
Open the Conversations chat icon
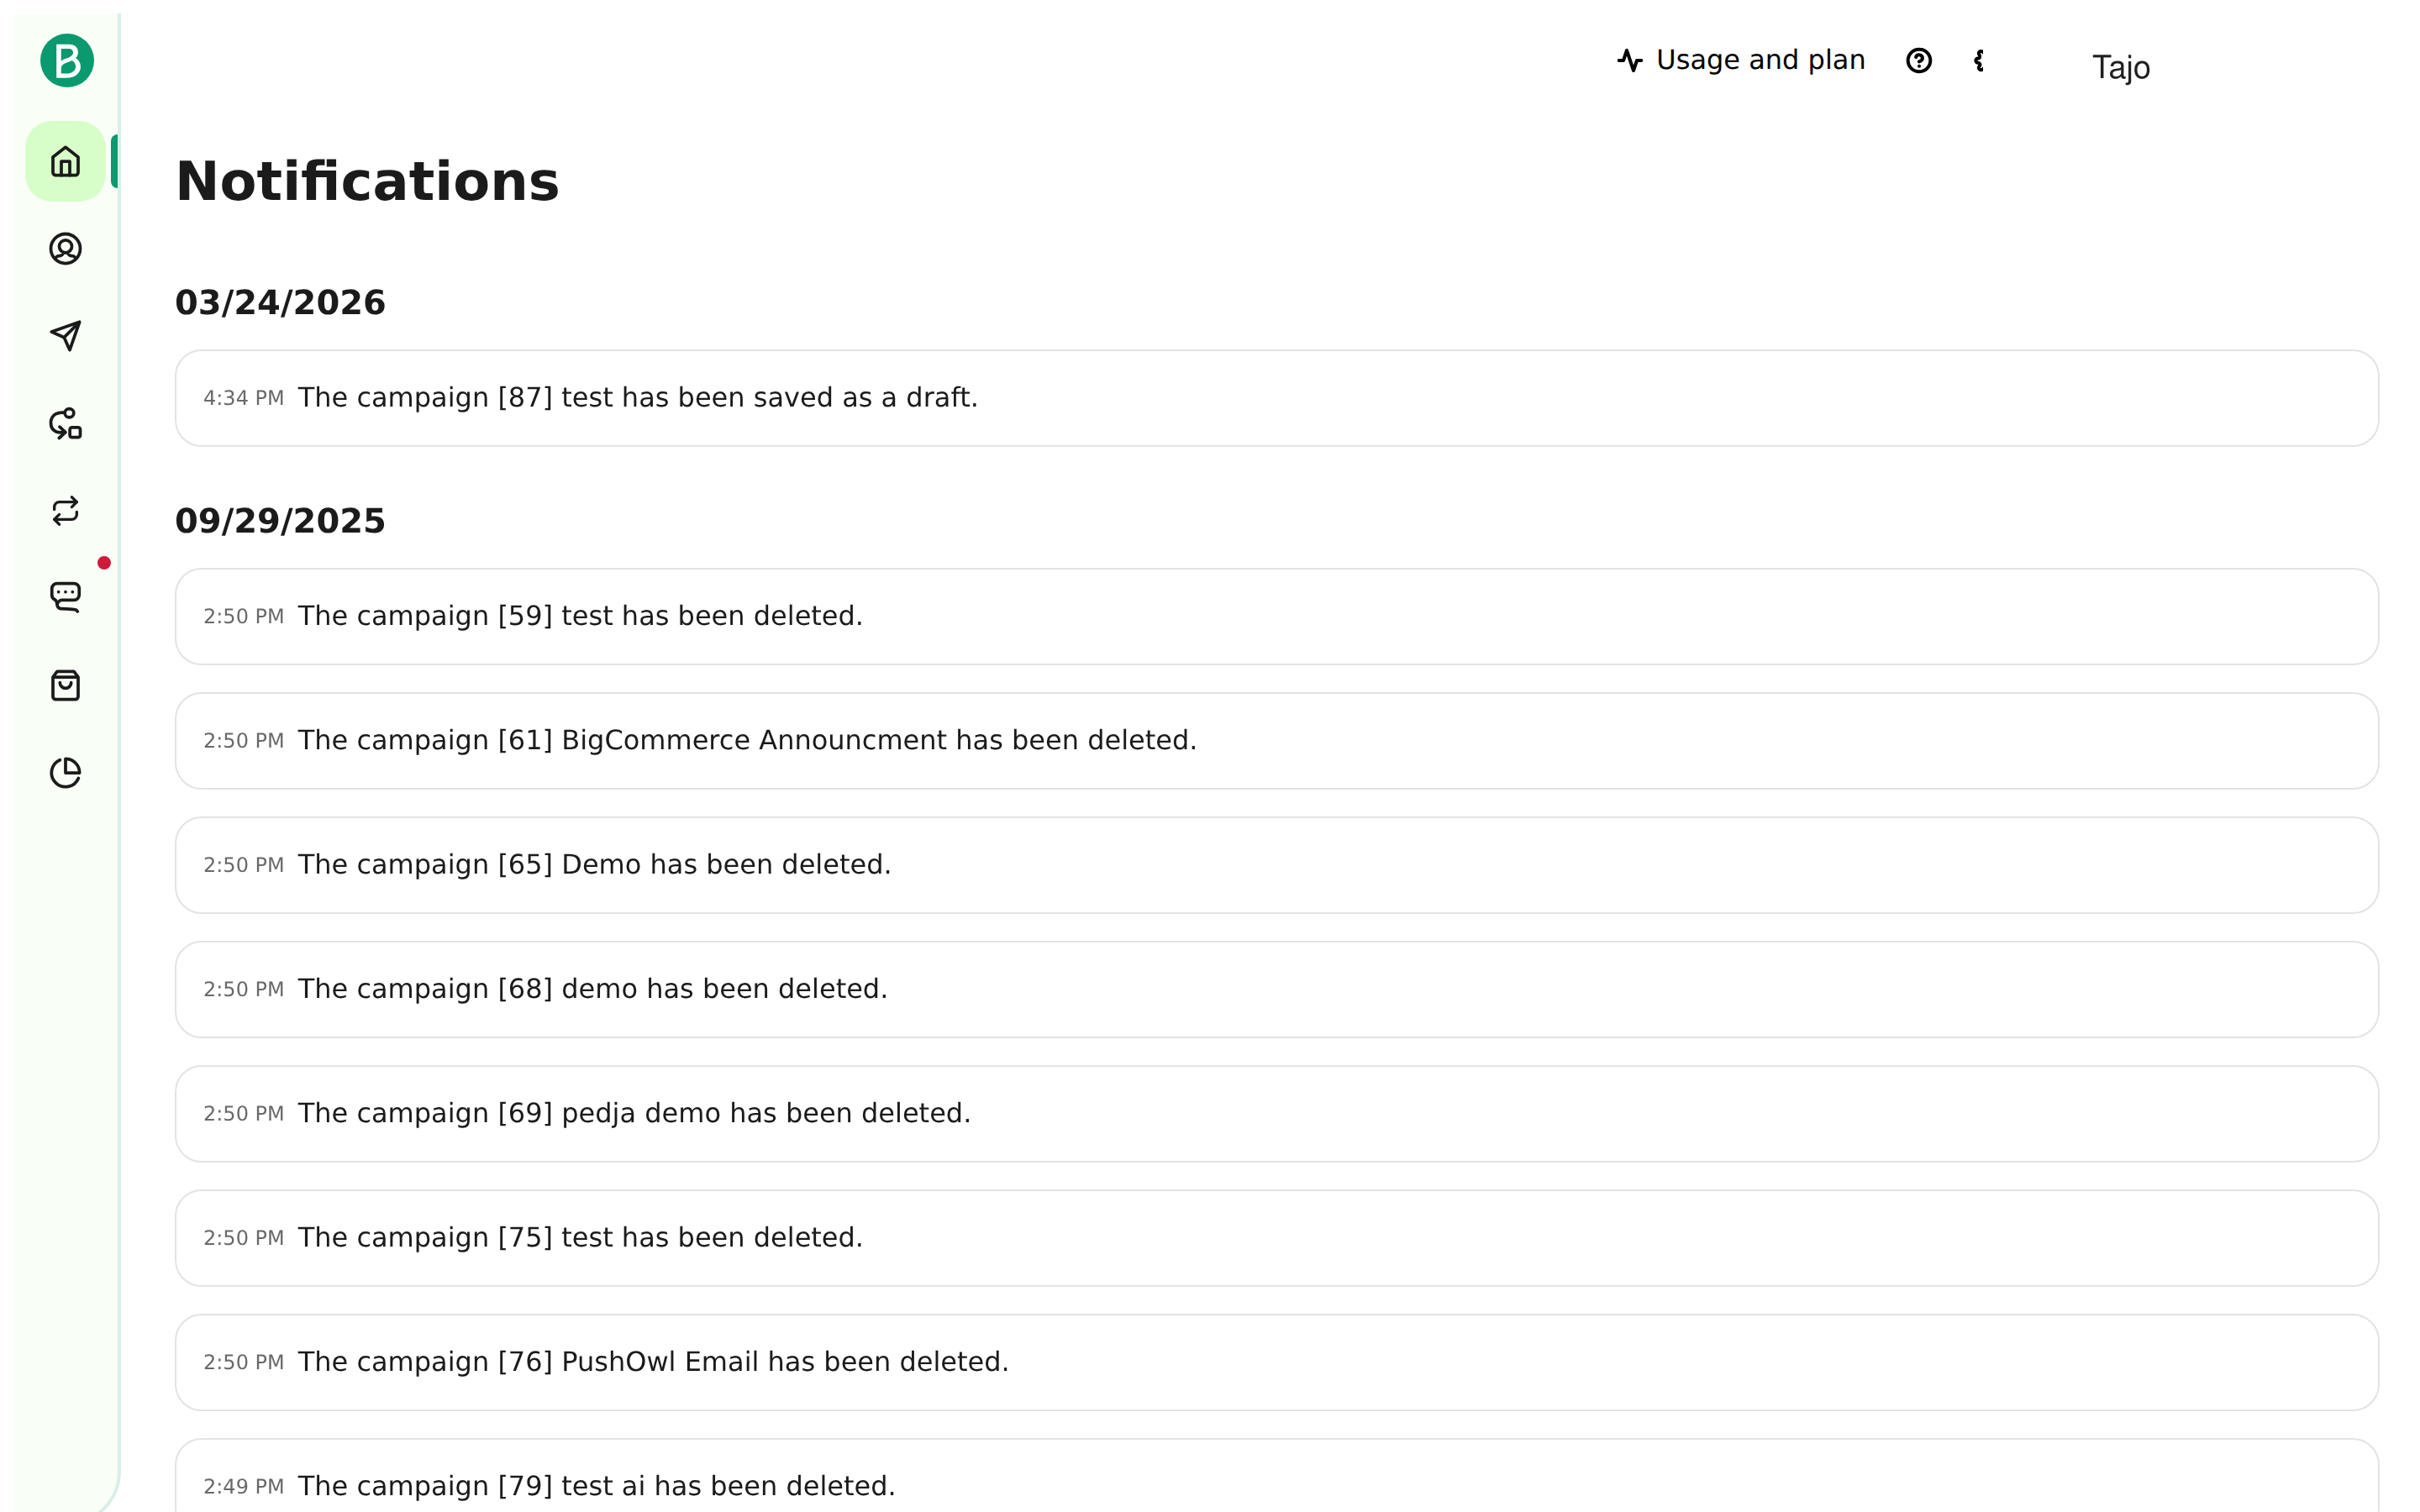66,598
